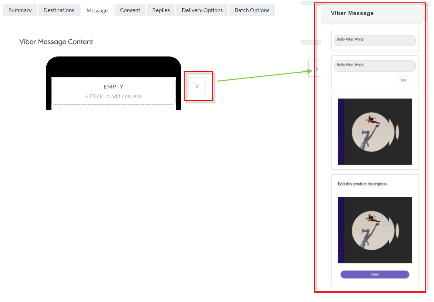Expand the Viber template panel chevron beside phone
The image size is (434, 302).
click(197, 86)
